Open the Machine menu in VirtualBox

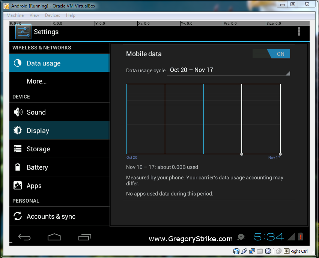point(15,15)
